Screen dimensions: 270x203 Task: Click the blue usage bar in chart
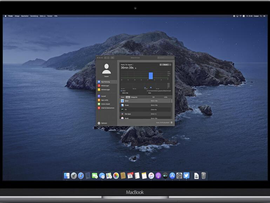click(151, 76)
